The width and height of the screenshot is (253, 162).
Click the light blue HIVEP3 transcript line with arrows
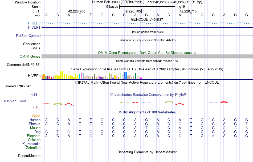[x=147, y=23]
